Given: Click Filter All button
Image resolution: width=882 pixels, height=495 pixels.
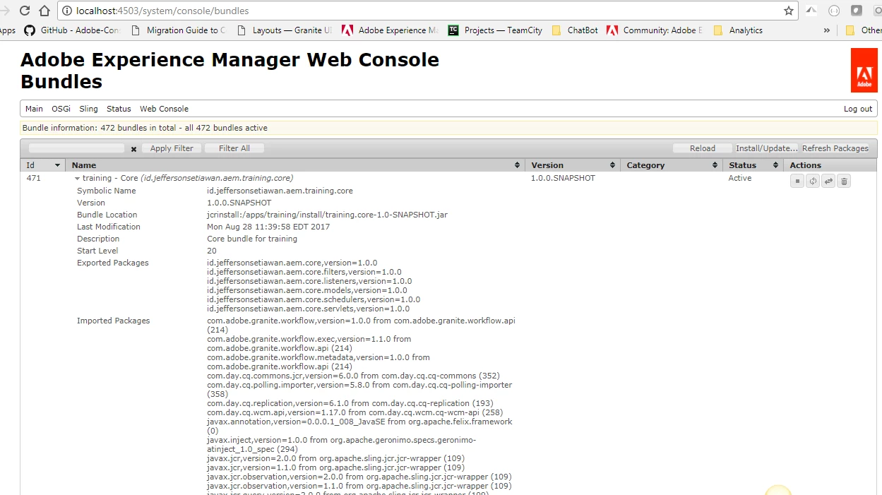Looking at the screenshot, I should pos(234,148).
